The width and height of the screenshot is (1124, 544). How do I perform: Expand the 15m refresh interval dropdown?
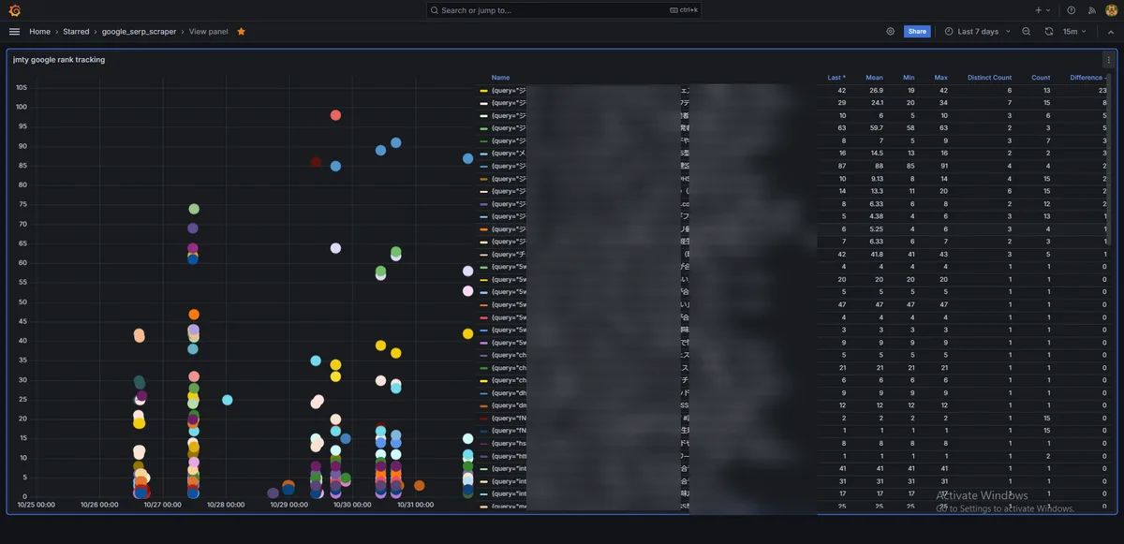tap(1074, 31)
